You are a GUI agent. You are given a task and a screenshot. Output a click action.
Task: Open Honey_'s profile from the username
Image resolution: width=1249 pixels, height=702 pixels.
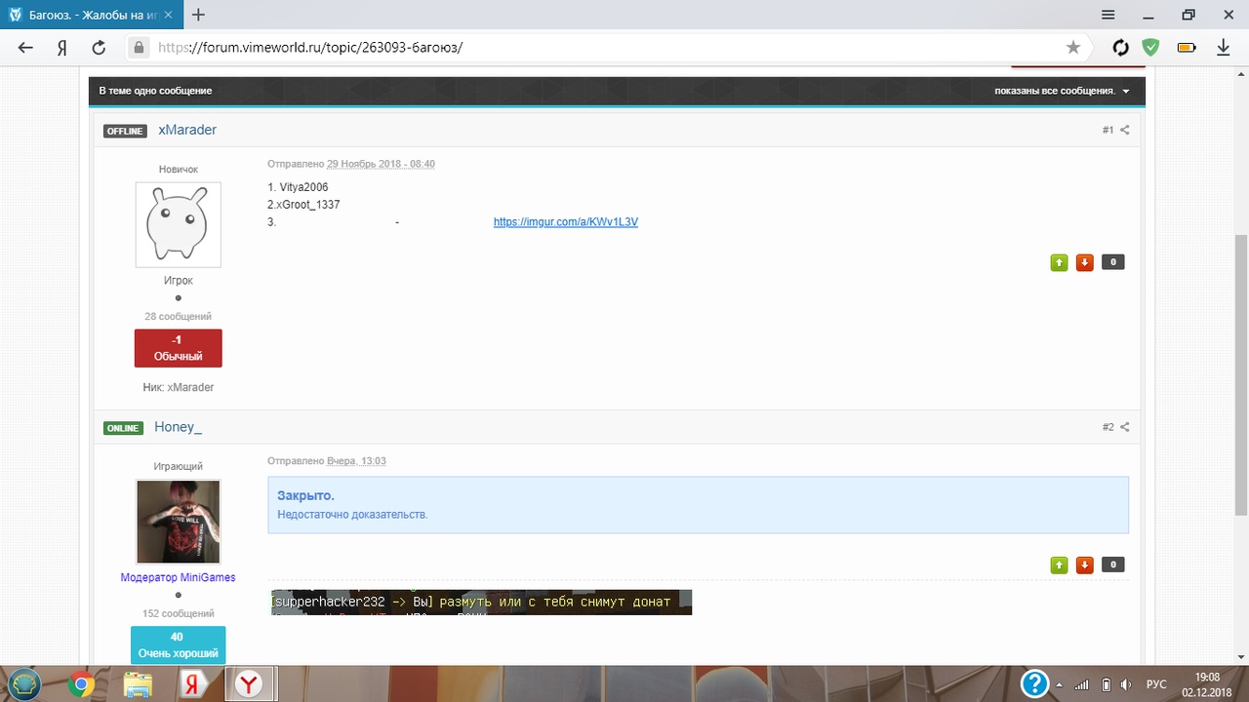(178, 427)
